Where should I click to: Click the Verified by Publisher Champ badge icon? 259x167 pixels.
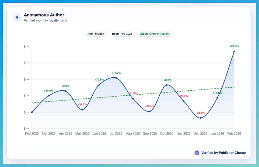(196, 152)
